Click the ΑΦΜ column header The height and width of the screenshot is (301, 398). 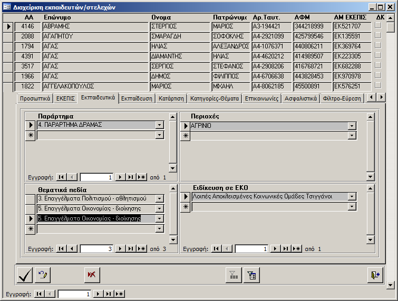(303, 17)
